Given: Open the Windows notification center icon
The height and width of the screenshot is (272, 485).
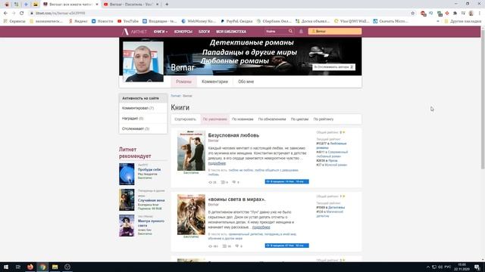Looking at the screenshot, I should click(x=477, y=267).
